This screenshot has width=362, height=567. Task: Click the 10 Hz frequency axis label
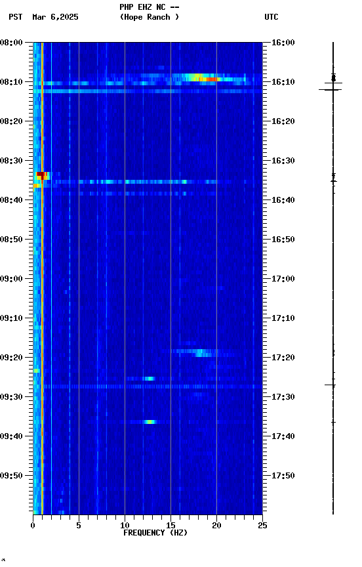click(125, 526)
